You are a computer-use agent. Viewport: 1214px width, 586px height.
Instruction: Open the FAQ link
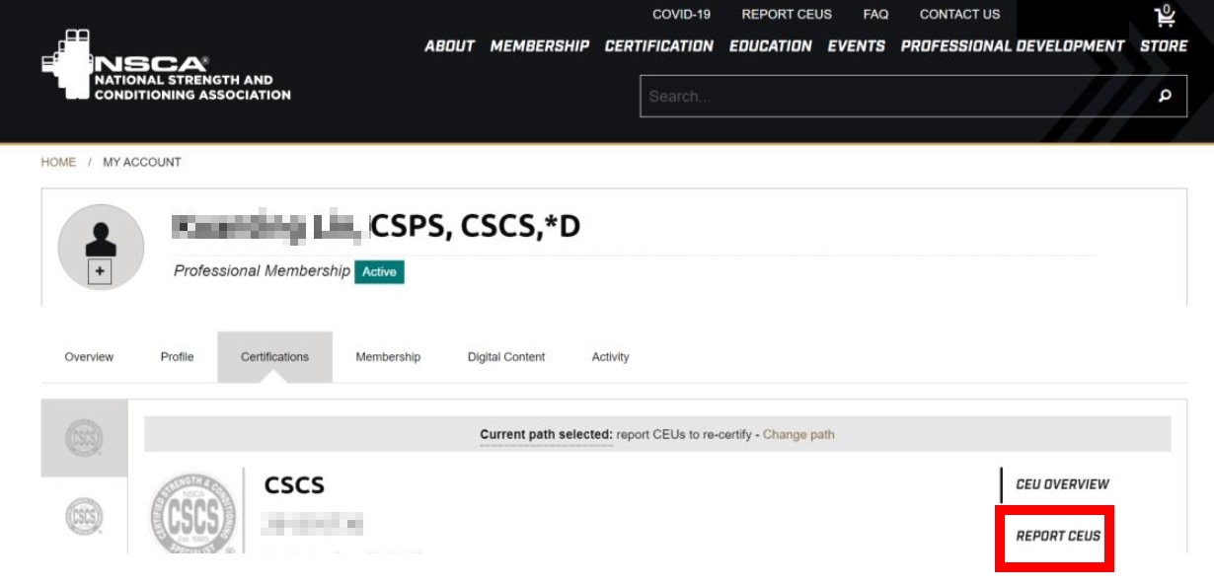875,15
